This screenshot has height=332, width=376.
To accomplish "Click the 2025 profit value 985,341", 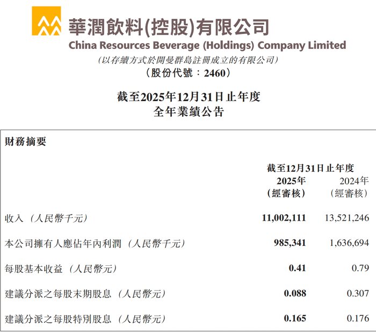I will pyautogui.click(x=290, y=243).
